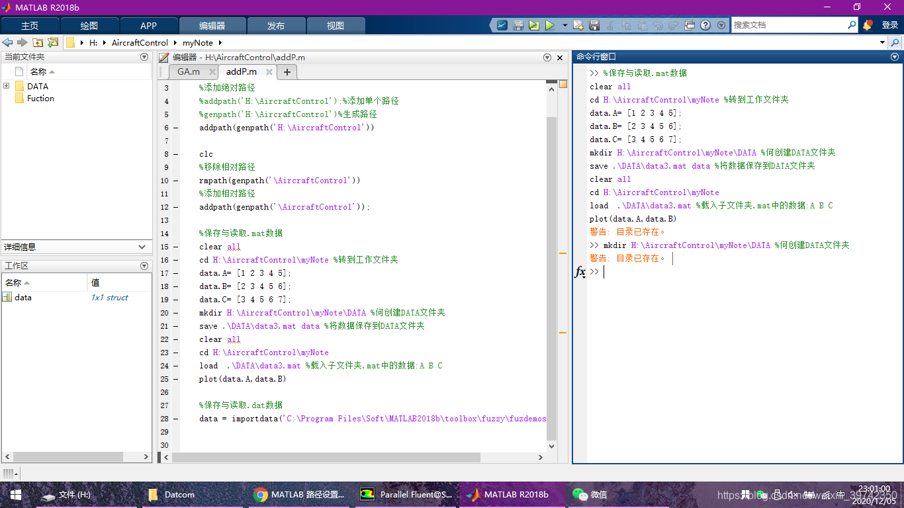Image resolution: width=904 pixels, height=508 pixels.
Task: Click the paste clipboard icon
Action: (x=641, y=25)
